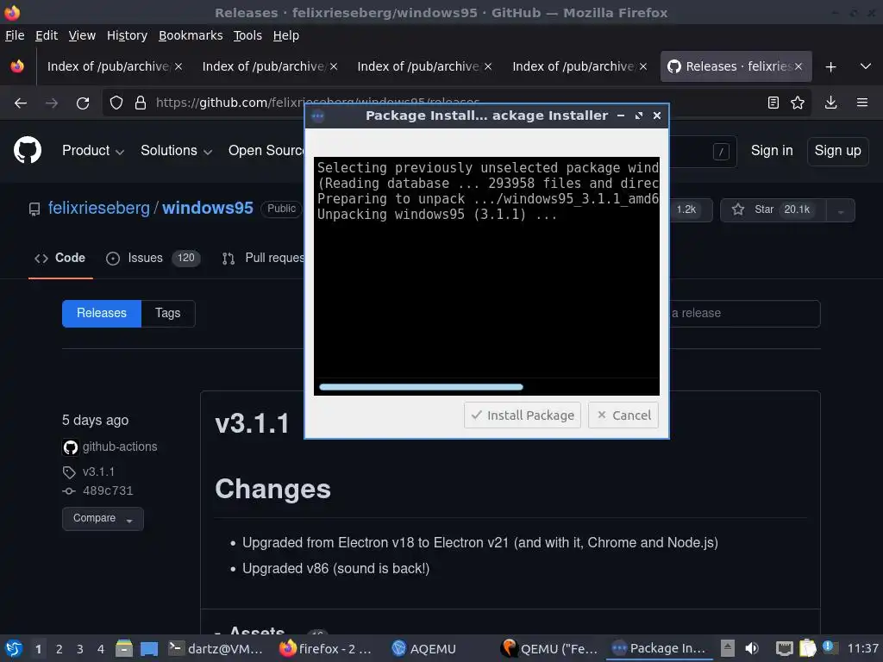
Task: Click the commit icon beside 489c731
Action: (69, 490)
